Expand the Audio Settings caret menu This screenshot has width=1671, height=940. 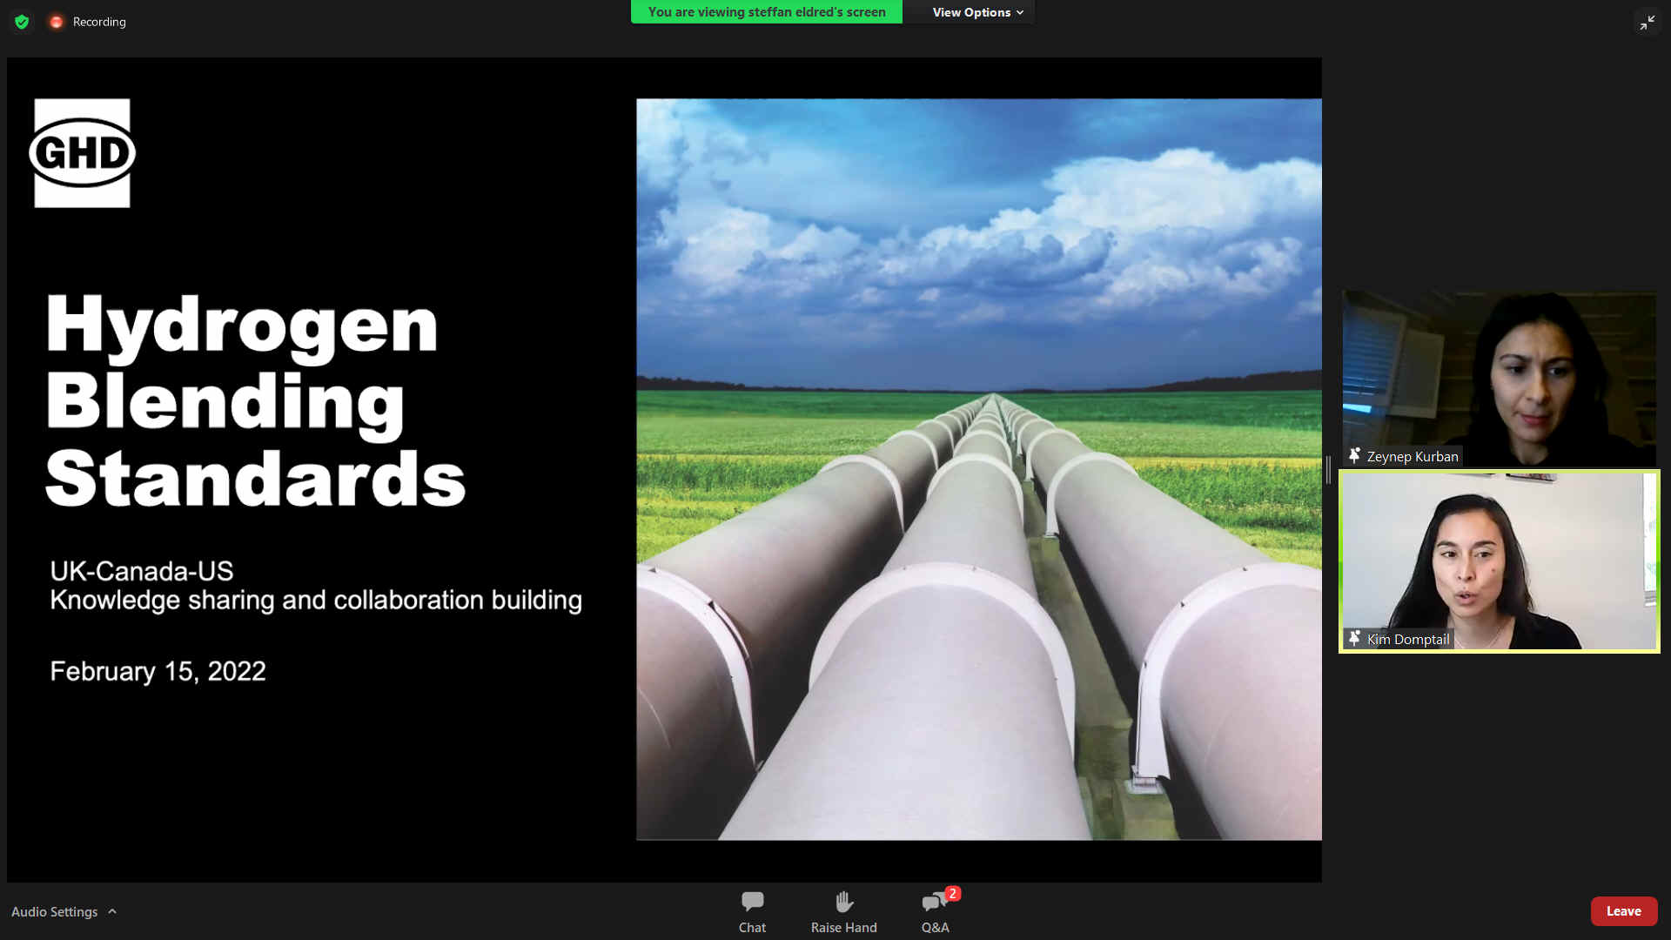click(x=112, y=911)
